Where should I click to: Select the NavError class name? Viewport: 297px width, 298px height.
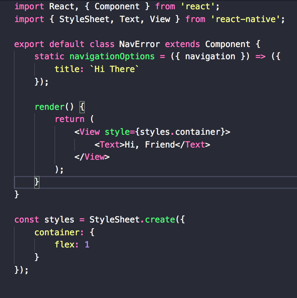(x=140, y=44)
